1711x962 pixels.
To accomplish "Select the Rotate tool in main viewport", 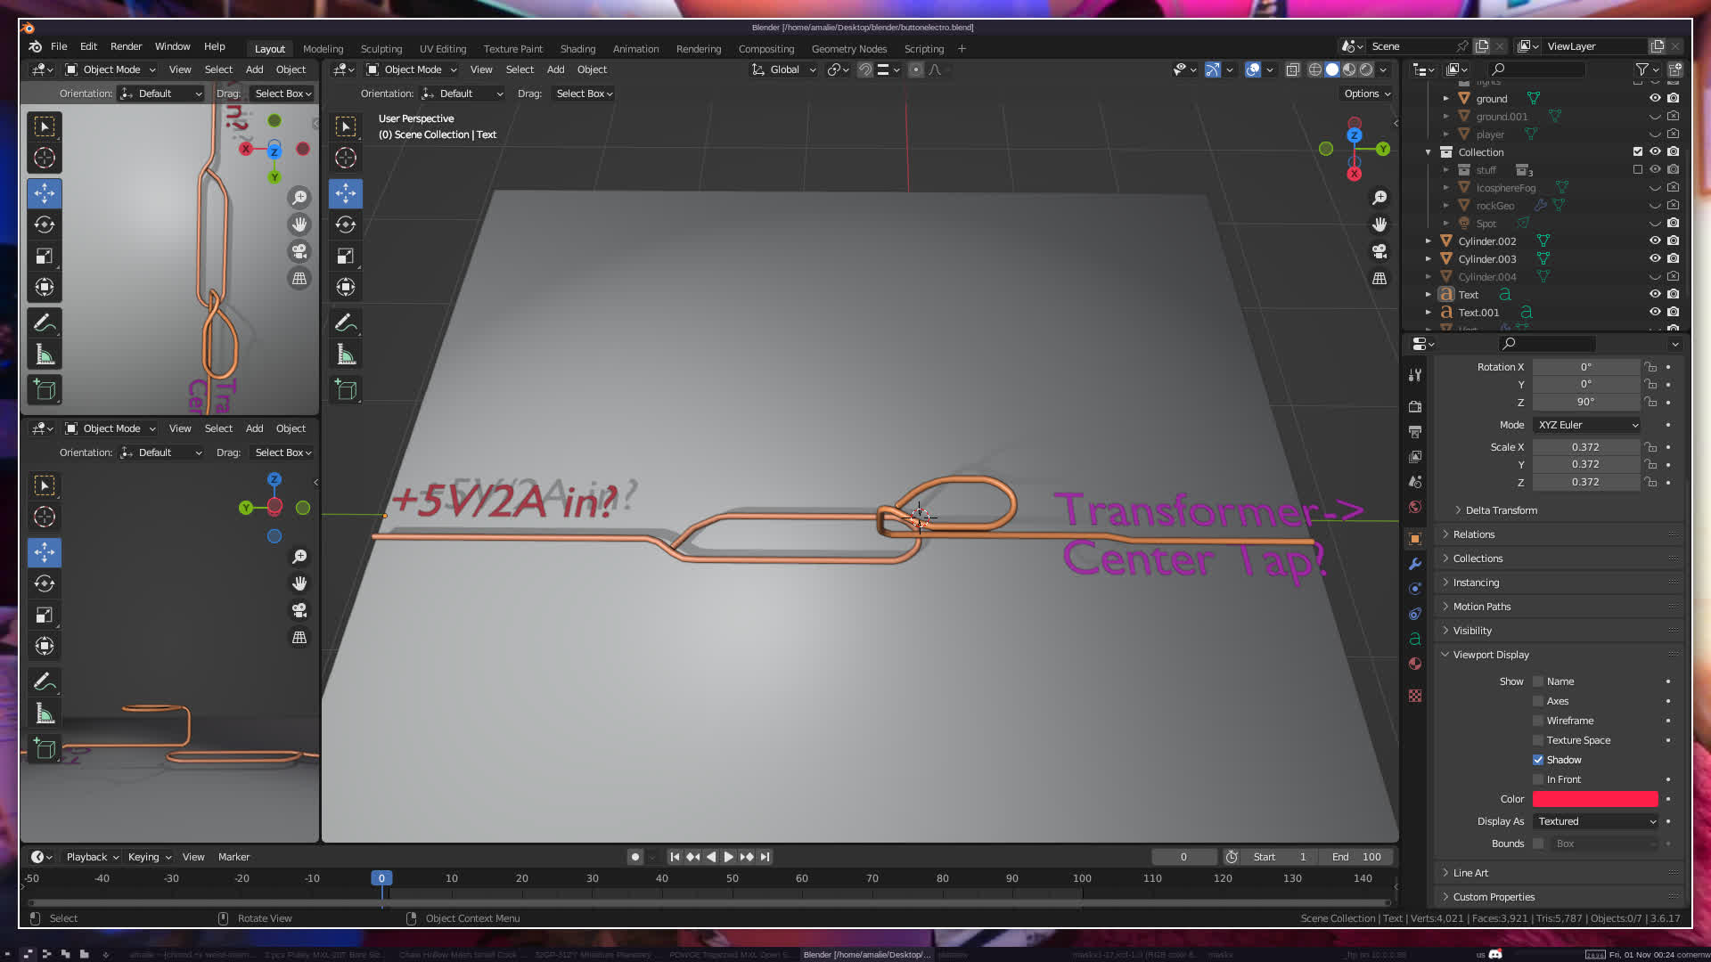I will (x=346, y=224).
